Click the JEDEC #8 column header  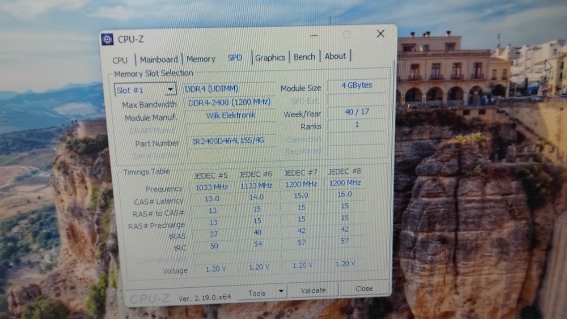[x=344, y=171]
